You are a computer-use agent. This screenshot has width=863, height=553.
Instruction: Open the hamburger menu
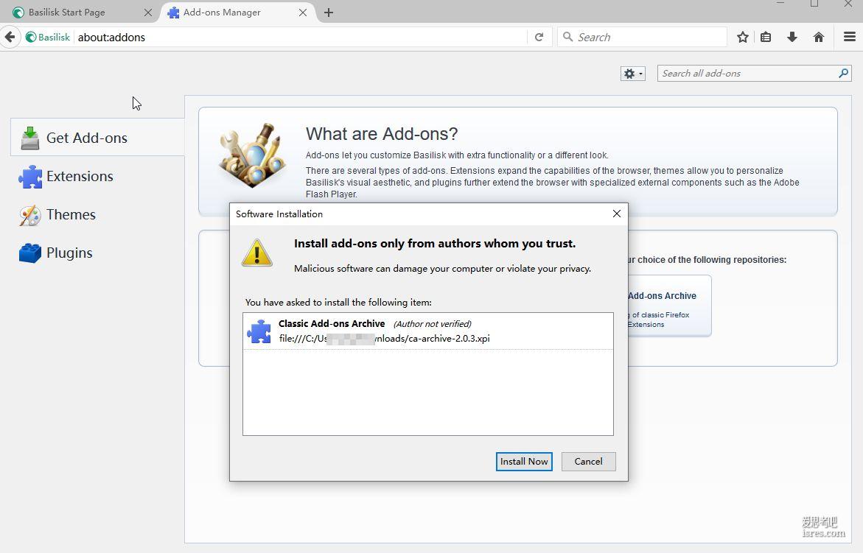(849, 37)
